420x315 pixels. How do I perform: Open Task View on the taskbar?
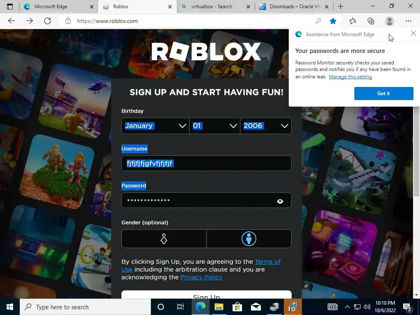(180, 307)
